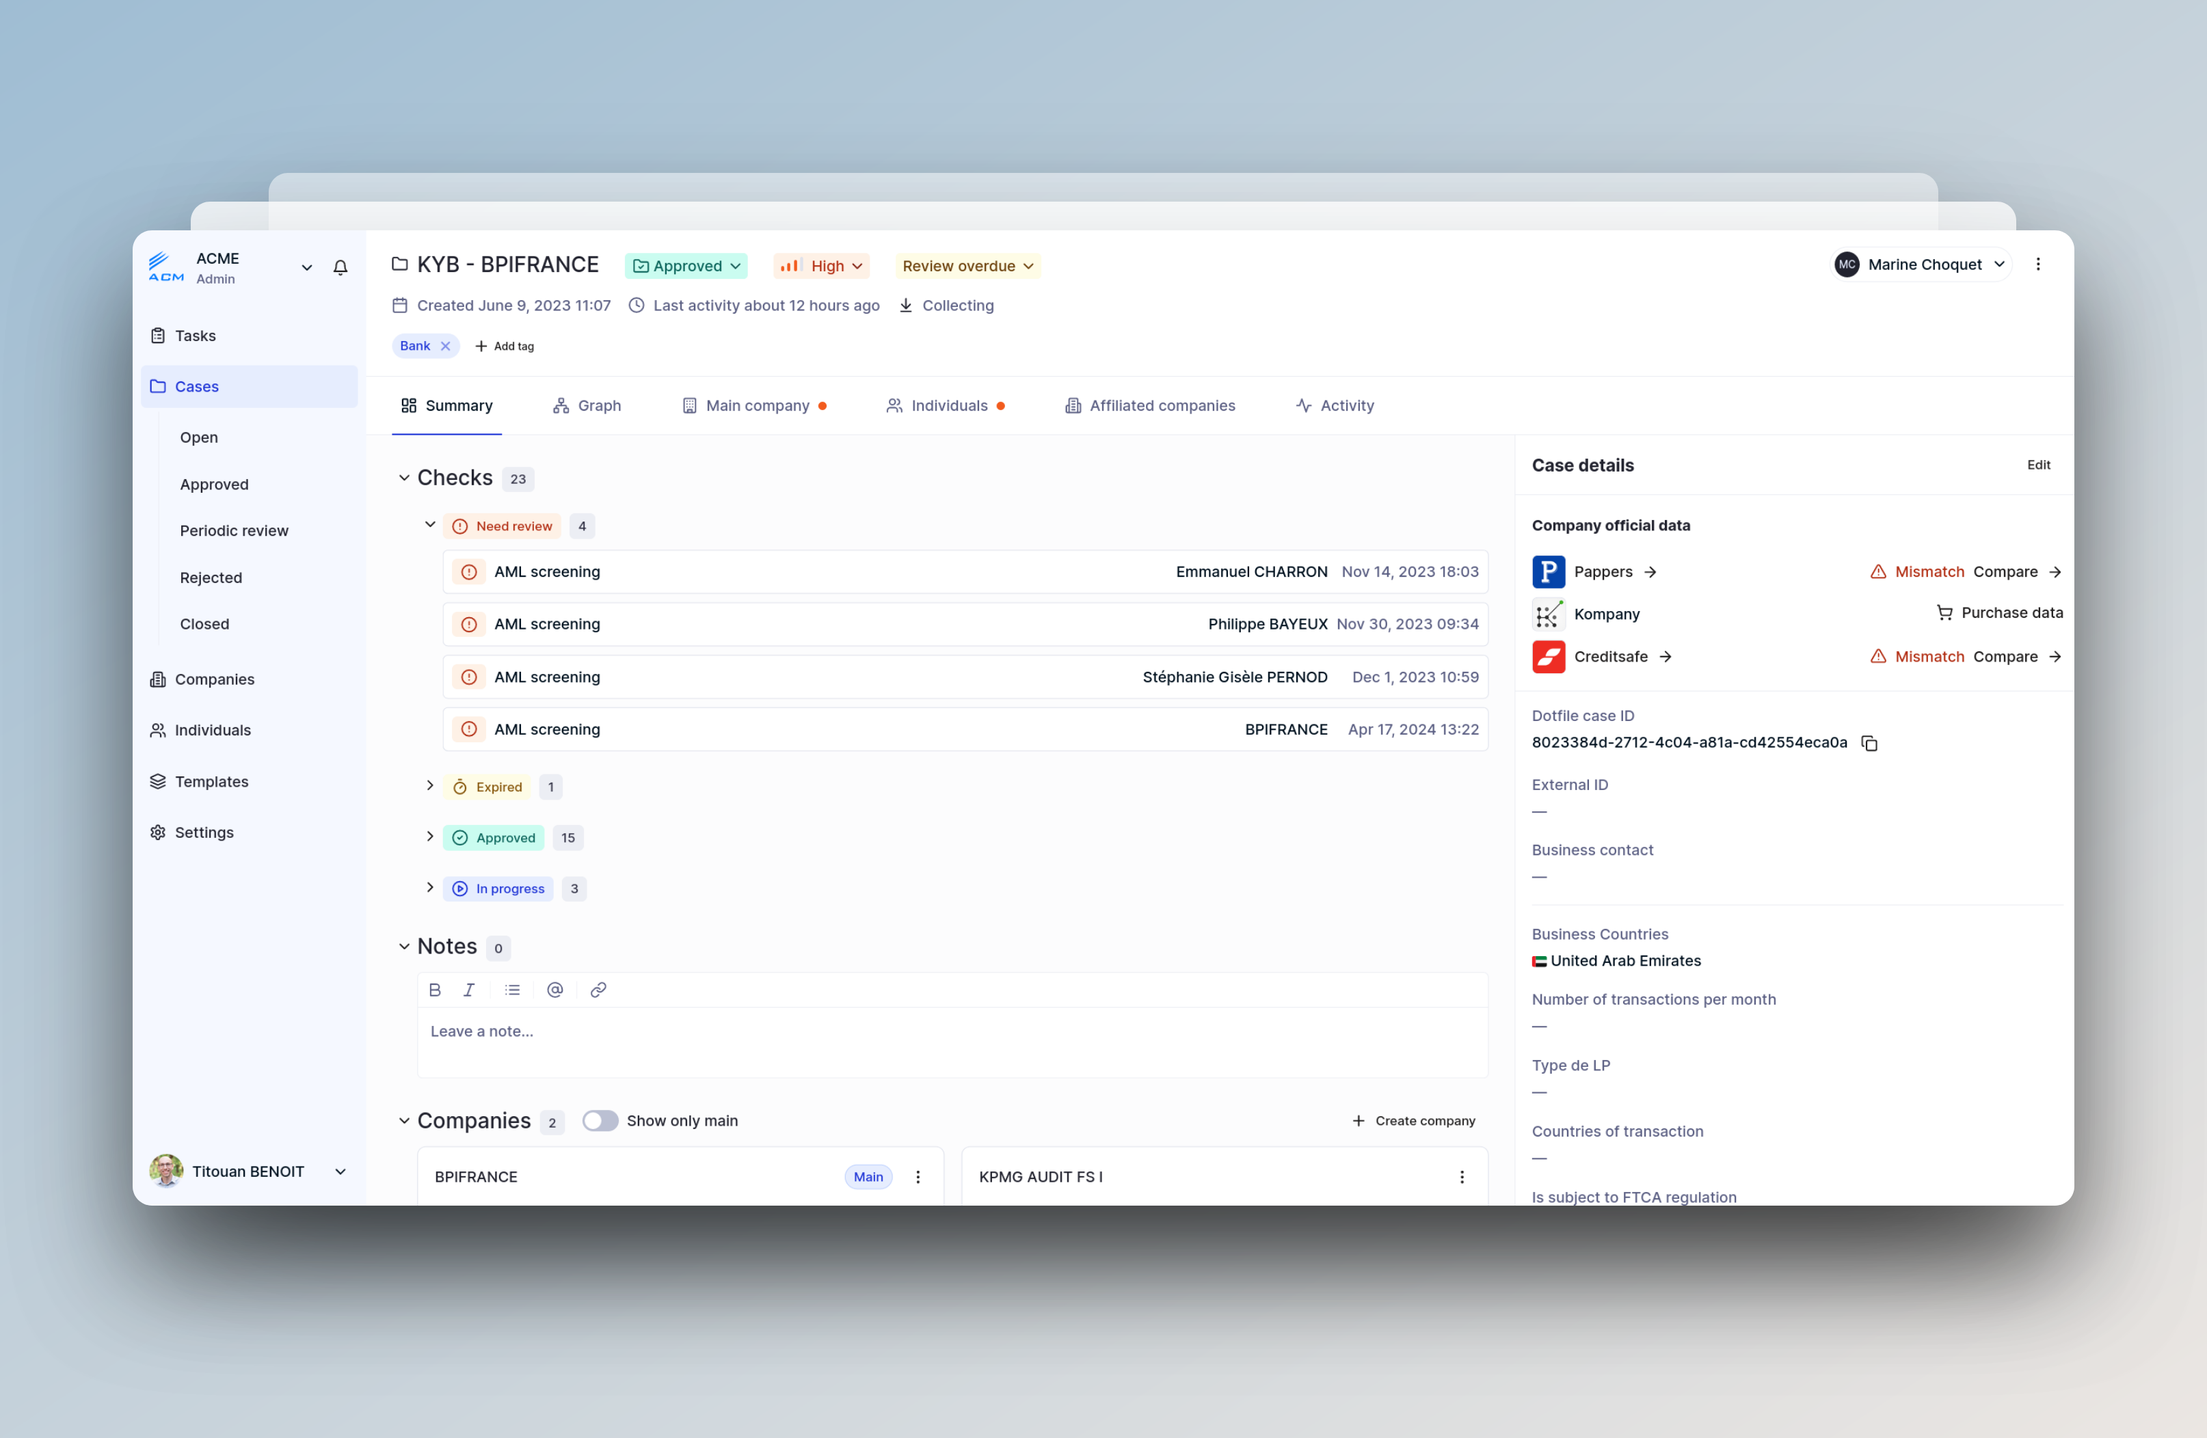Remove the Bank tag
The height and width of the screenshot is (1438, 2207).
(445, 346)
